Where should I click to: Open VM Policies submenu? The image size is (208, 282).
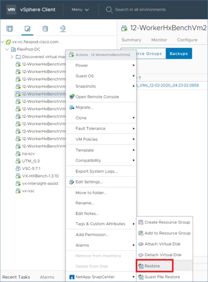tap(101, 139)
